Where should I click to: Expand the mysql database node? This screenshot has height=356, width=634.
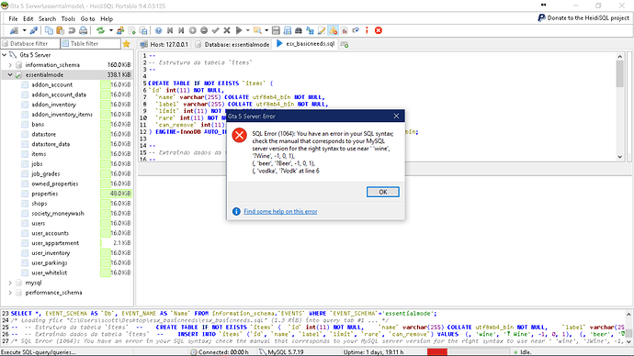(10, 283)
